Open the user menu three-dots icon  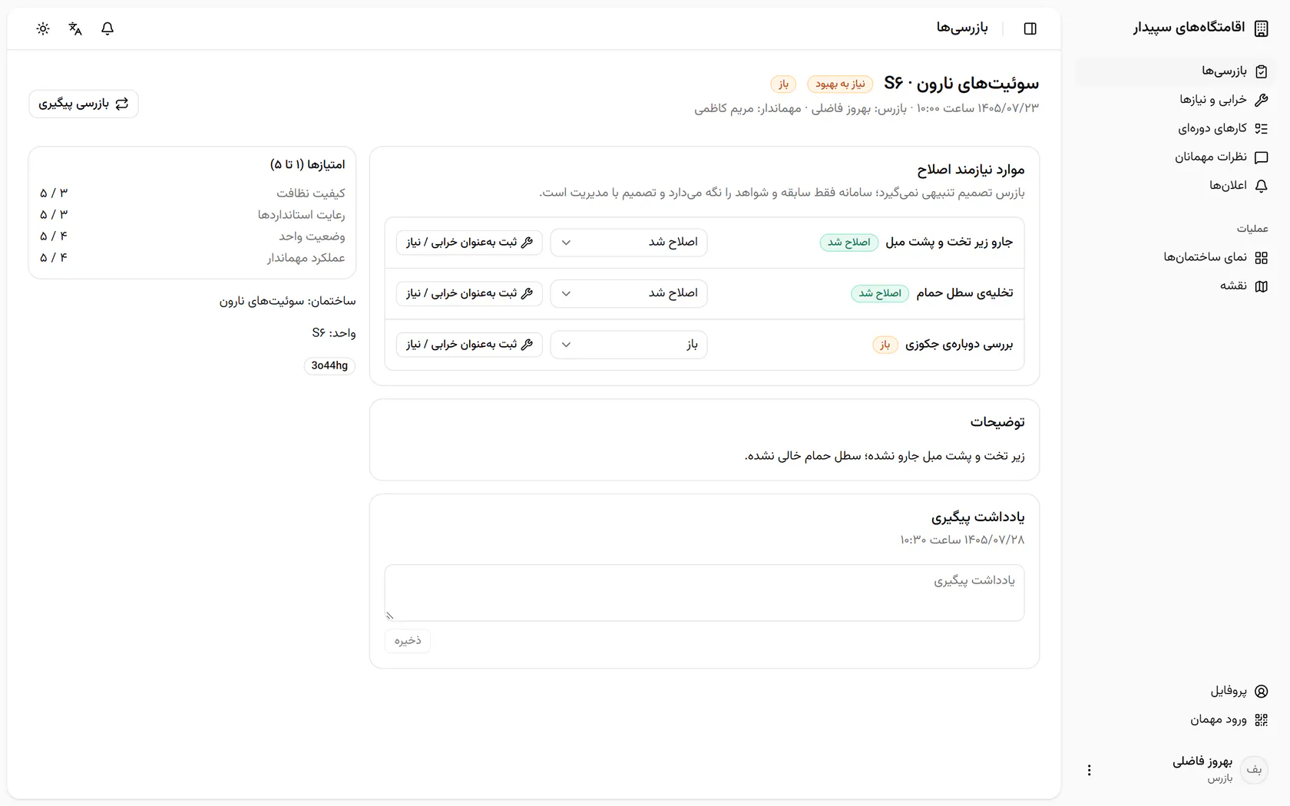click(x=1089, y=770)
